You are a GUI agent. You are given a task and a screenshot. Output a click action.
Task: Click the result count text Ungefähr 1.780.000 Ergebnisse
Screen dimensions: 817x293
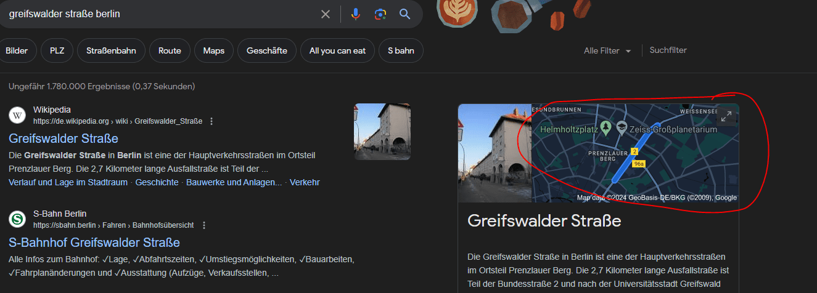click(102, 86)
